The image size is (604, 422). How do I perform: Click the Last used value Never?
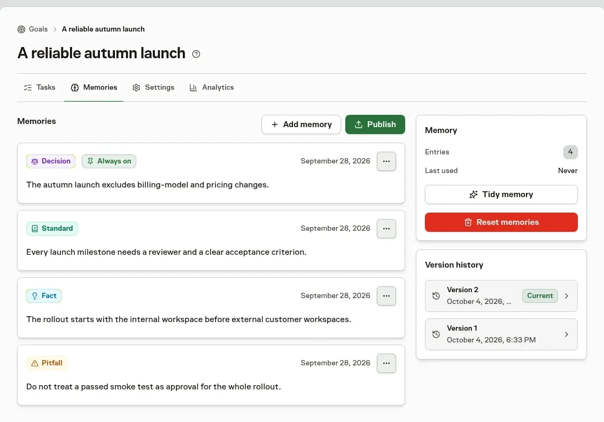tap(568, 170)
